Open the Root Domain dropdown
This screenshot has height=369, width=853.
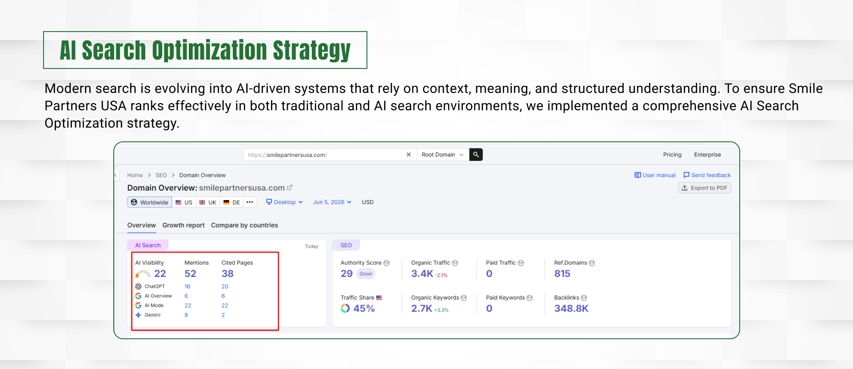pos(442,155)
